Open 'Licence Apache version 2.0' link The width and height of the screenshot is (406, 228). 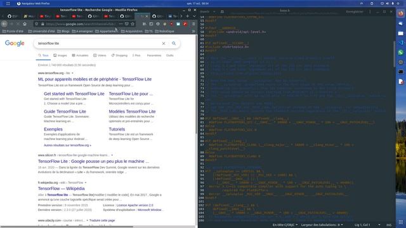pos(134,205)
